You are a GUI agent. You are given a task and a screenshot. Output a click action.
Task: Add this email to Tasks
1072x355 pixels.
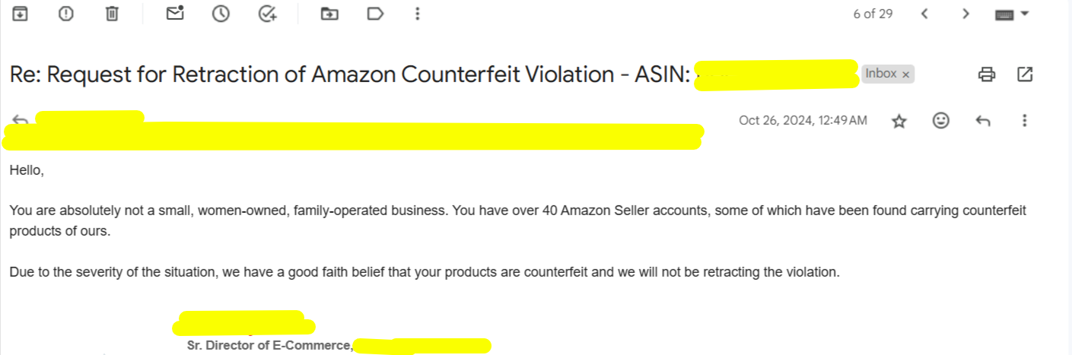click(267, 14)
